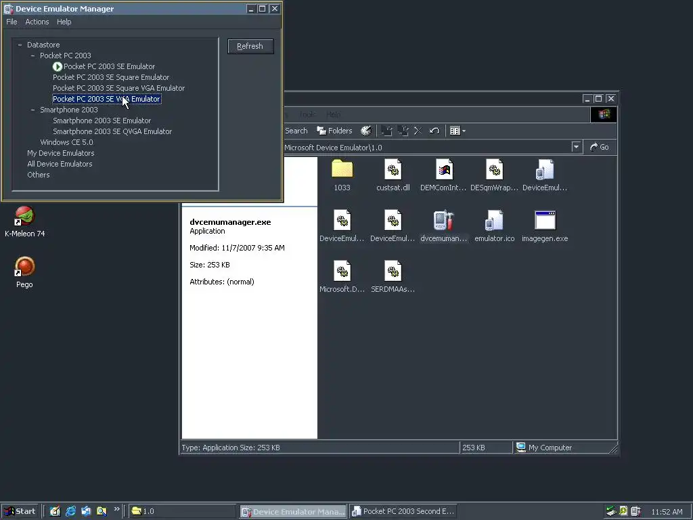Select the first DeviceEmul file under the 1033 folder
The width and height of the screenshot is (693, 520).
click(342, 220)
